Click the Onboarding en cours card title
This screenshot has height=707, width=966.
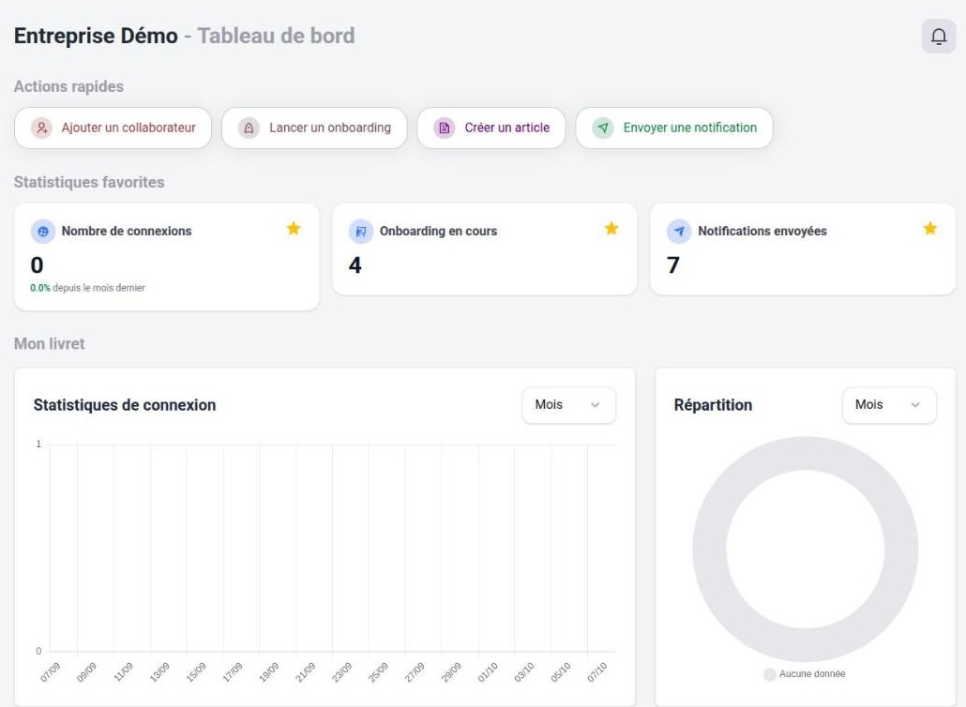[x=438, y=231]
